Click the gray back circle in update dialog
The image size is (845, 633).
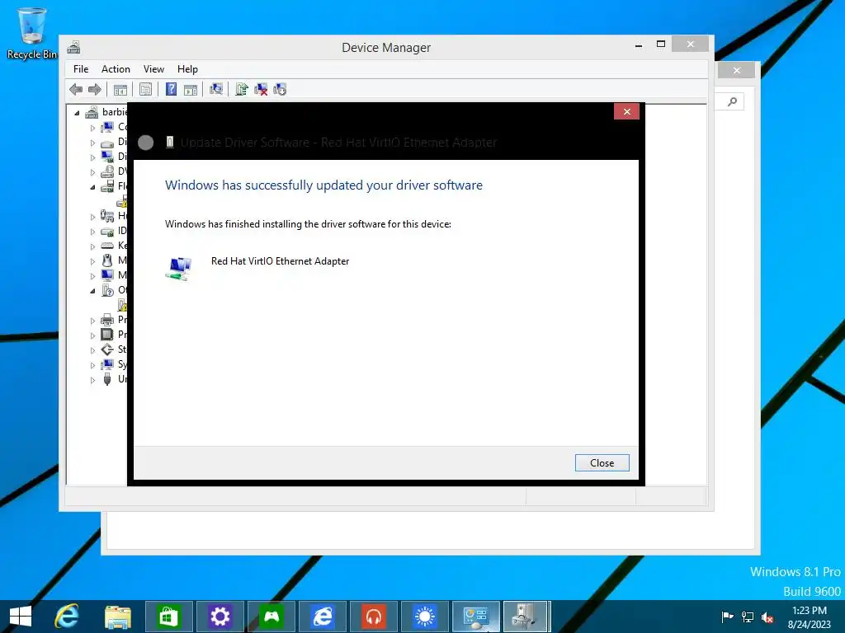click(x=145, y=143)
